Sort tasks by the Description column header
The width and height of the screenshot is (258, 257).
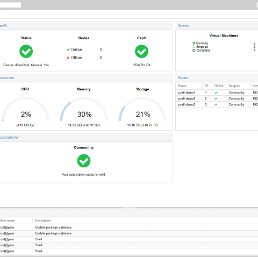145,220
